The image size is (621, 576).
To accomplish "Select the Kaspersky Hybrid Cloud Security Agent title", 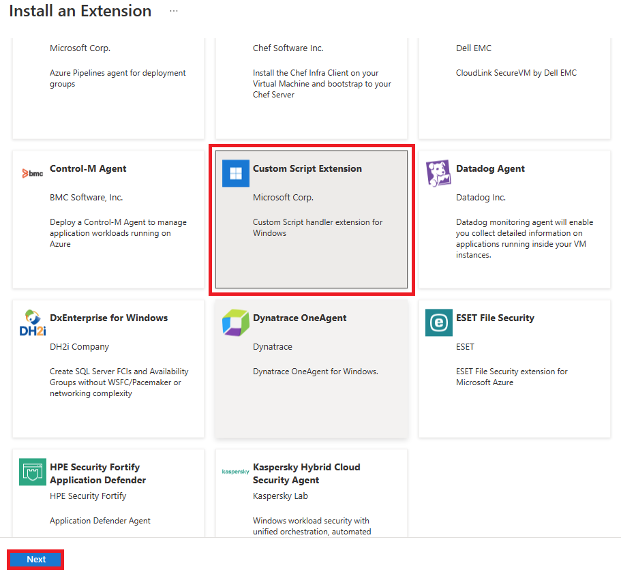I will [x=307, y=473].
